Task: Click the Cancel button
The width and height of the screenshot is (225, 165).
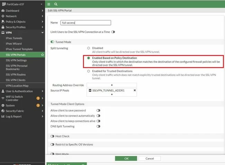Action: click(x=150, y=158)
